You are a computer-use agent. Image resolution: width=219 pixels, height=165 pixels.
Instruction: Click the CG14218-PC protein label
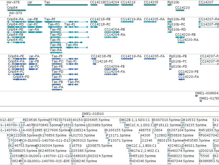[x=103, y=61]
